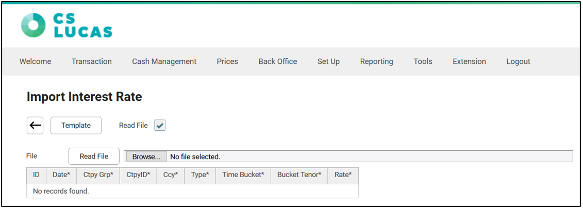Screen dimensions: 583x209
Task: Open the Extension menu
Action: coord(469,61)
